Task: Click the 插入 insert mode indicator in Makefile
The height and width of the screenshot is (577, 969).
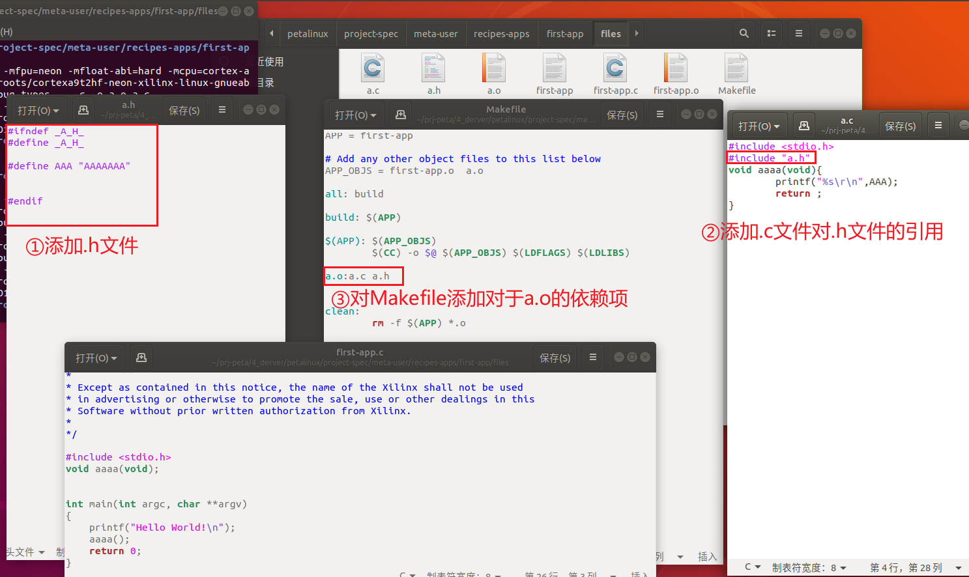Action: point(707,557)
